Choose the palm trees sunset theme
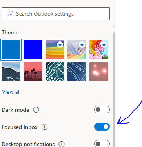The width and height of the screenshot is (142, 147). pos(33,72)
